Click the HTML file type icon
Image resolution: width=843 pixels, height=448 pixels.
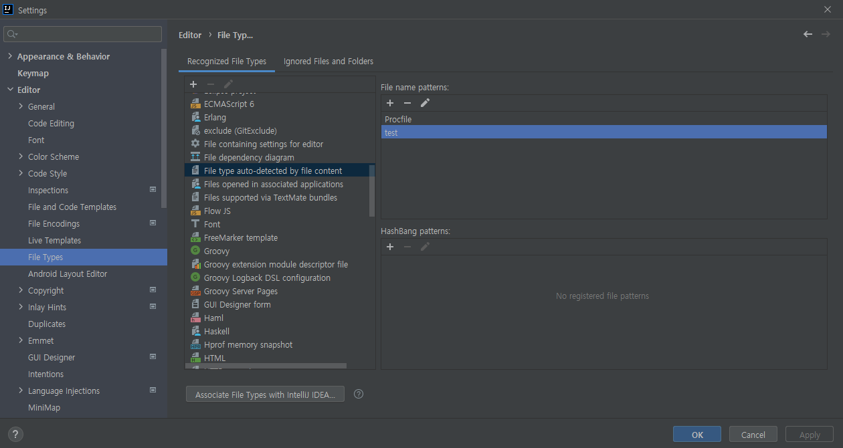point(195,358)
